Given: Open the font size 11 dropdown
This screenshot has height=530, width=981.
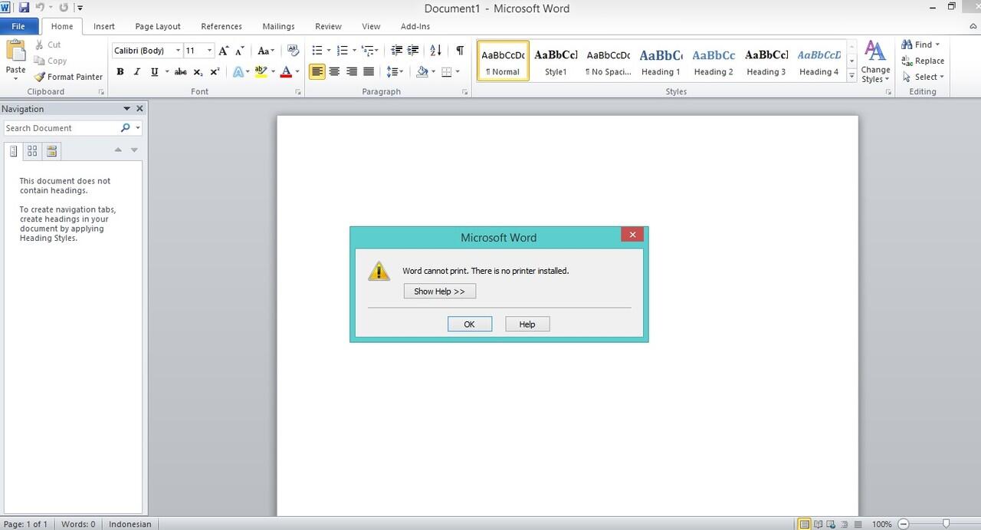Looking at the screenshot, I should coord(209,51).
